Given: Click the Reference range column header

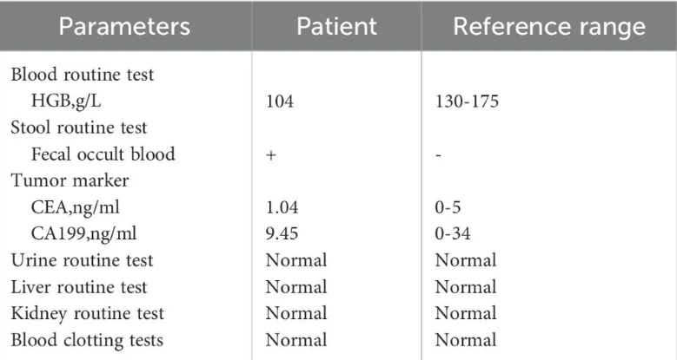Looking at the screenshot, I should [x=549, y=27].
